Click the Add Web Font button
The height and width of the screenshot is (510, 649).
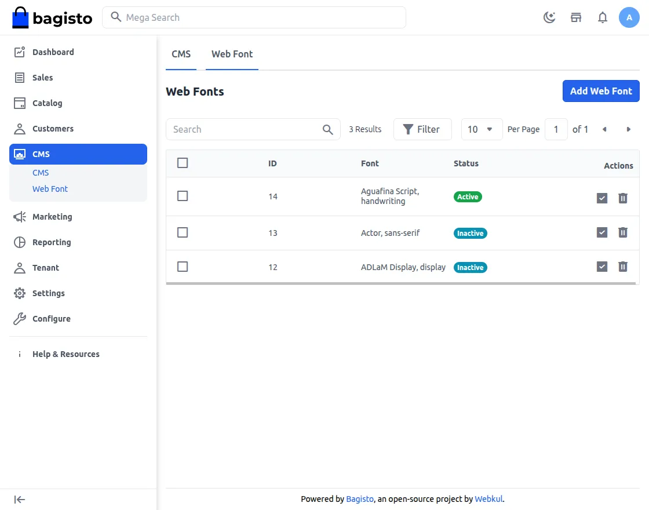(x=601, y=91)
